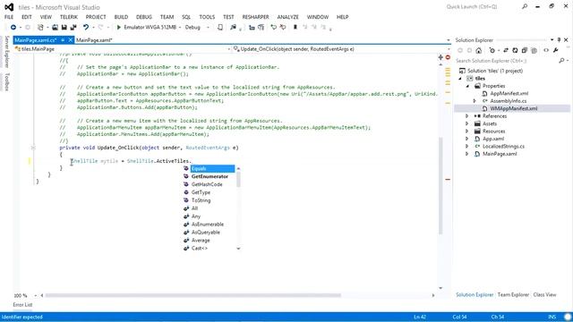Switch to the Class View tab
The width and height of the screenshot is (573, 322).
(x=544, y=294)
